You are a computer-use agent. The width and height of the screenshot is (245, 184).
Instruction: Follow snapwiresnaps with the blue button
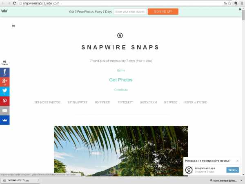click(232, 170)
